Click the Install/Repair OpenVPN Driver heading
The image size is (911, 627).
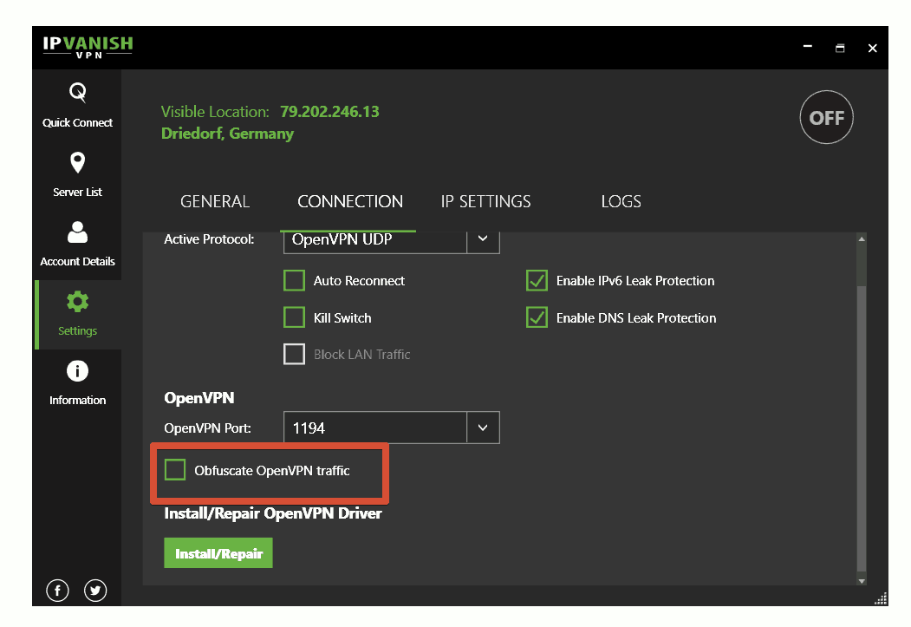(273, 513)
